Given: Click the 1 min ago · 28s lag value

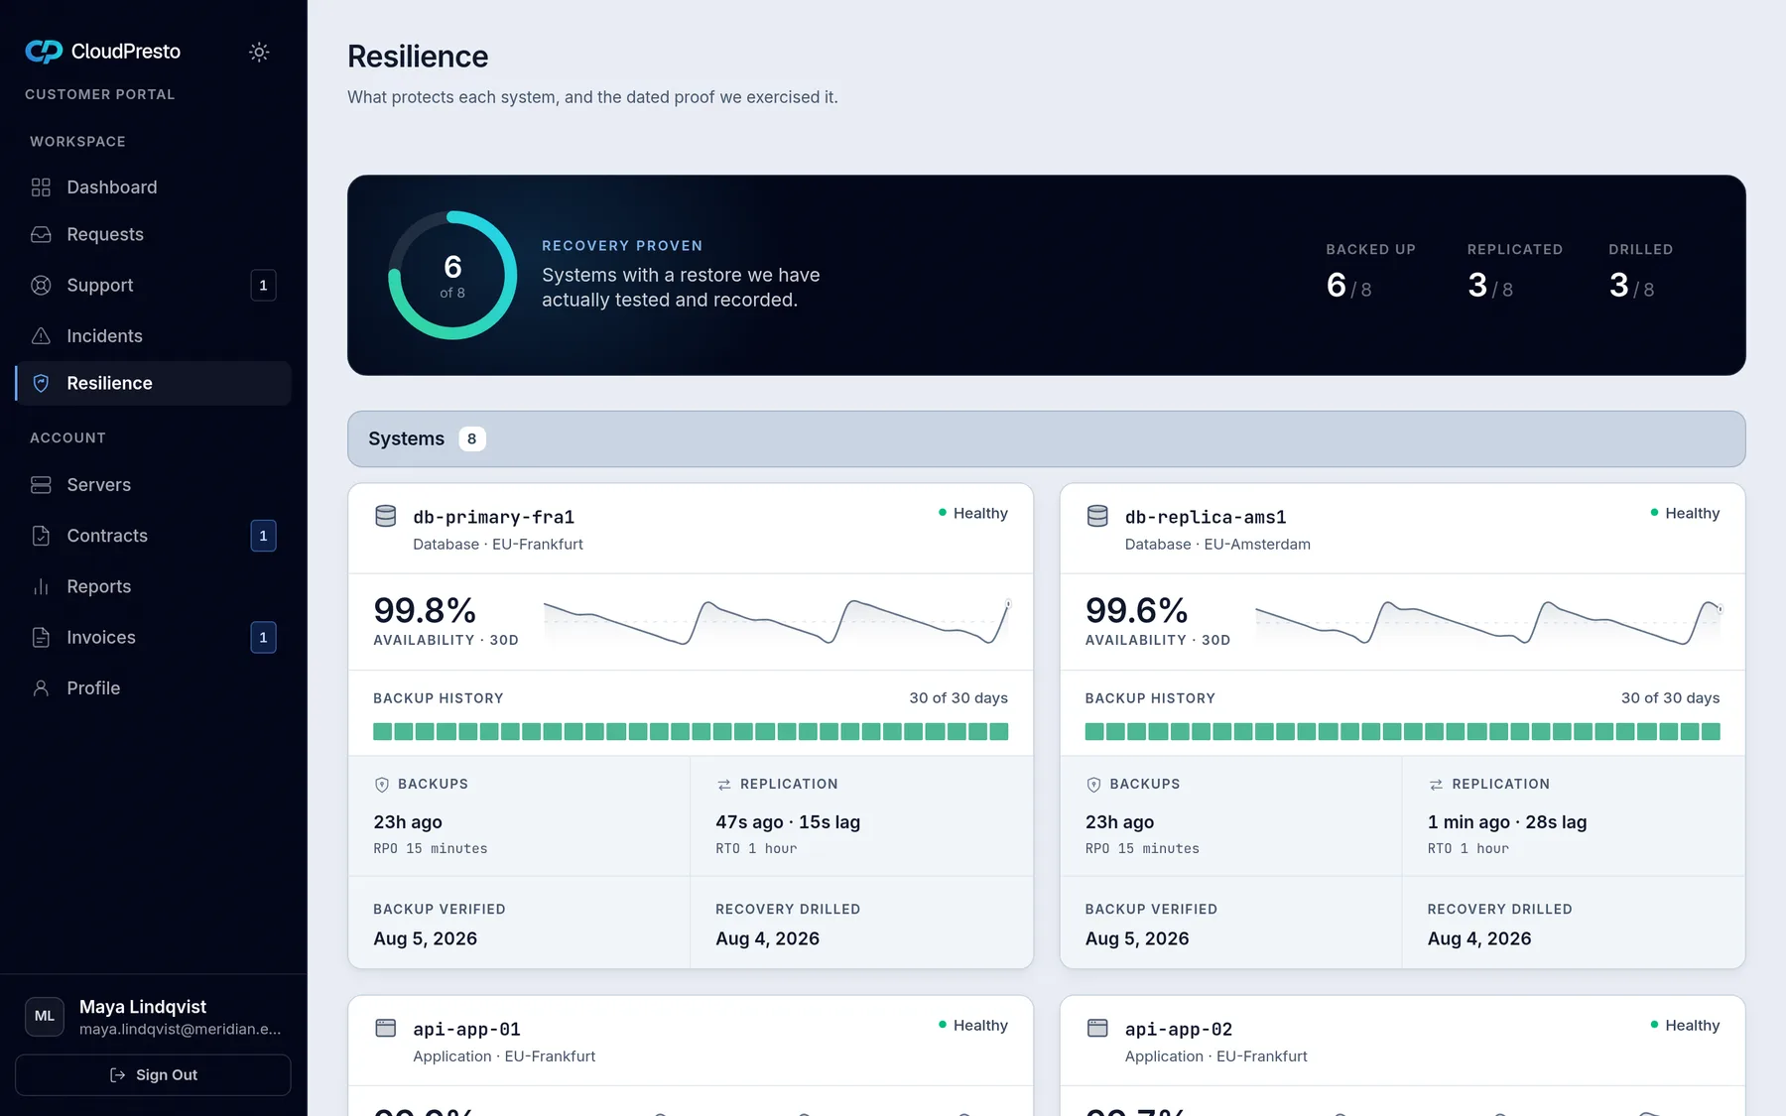Looking at the screenshot, I should tap(1507, 822).
